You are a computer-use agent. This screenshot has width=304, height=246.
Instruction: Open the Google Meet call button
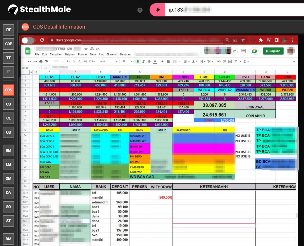tap(255, 51)
